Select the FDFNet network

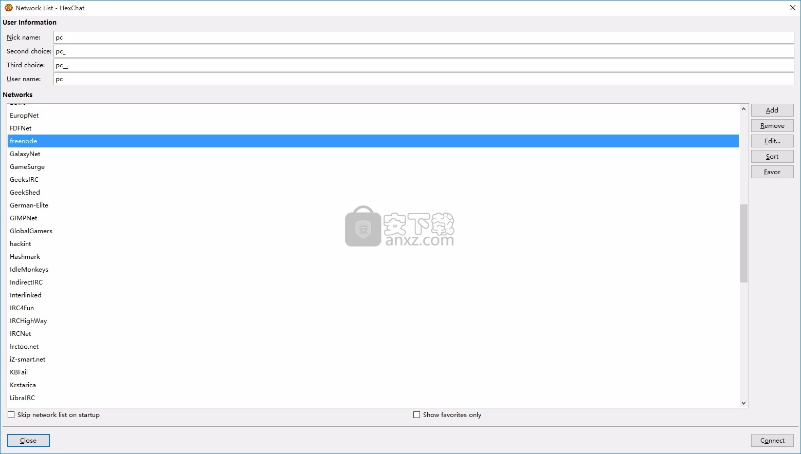(373, 128)
